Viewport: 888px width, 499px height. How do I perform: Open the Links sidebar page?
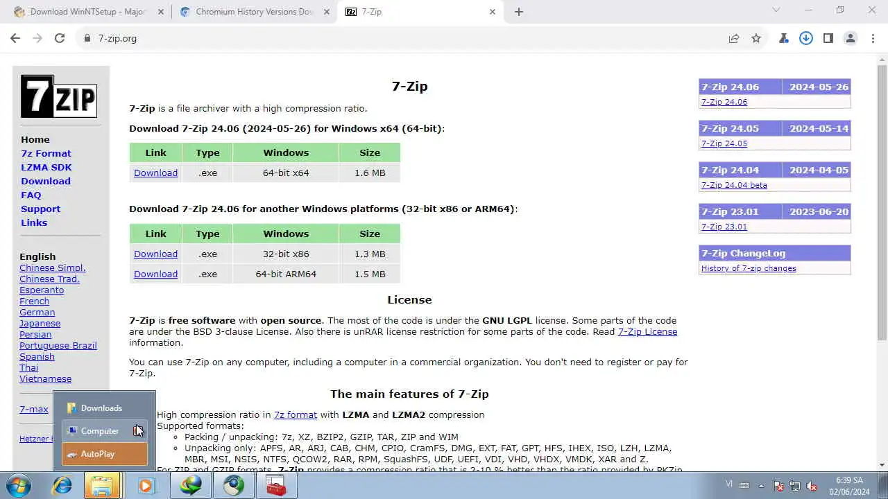coord(34,222)
